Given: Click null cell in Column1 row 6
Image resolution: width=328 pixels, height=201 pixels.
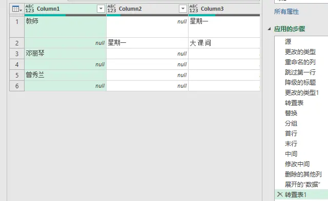Looking at the screenshot, I should pos(65,86).
